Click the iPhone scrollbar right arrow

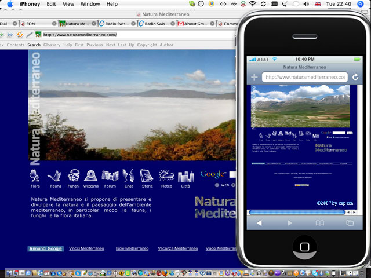click(x=354, y=213)
